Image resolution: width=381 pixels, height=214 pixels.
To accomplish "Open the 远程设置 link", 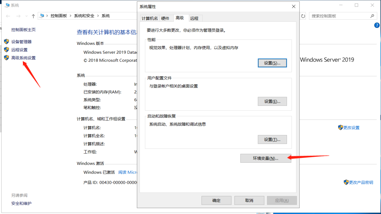I will [19, 50].
